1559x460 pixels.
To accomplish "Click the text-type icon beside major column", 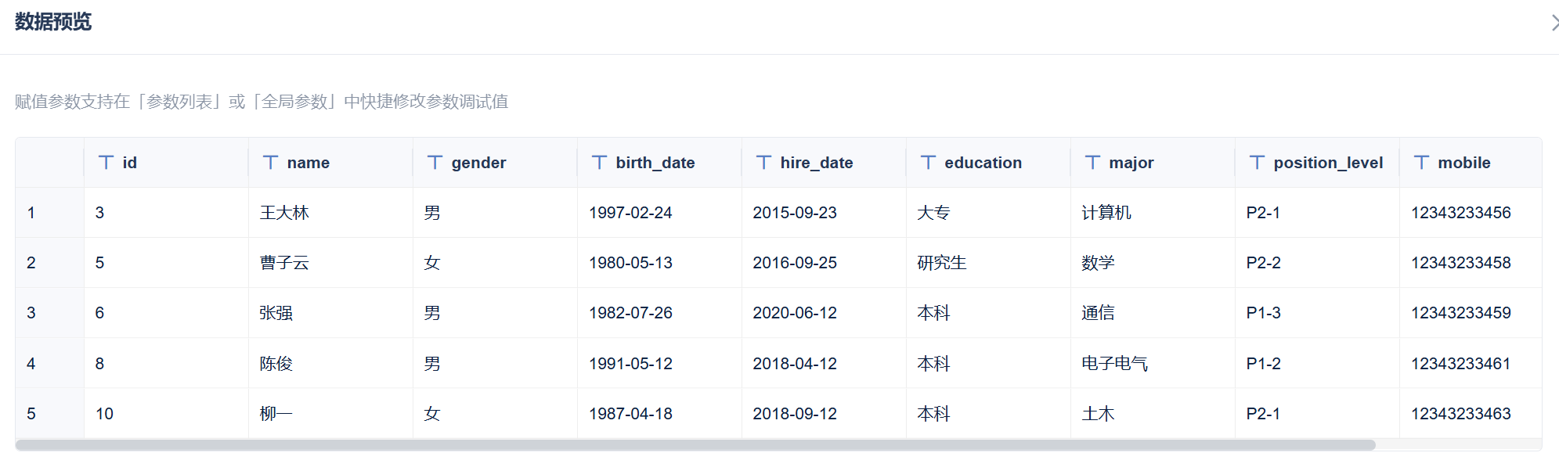I will (1092, 163).
